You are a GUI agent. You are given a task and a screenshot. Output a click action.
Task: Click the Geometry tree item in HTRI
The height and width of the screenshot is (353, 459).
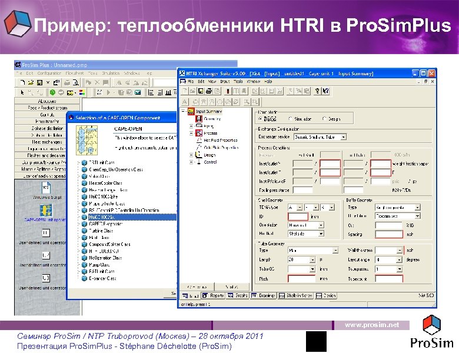pos(212,119)
